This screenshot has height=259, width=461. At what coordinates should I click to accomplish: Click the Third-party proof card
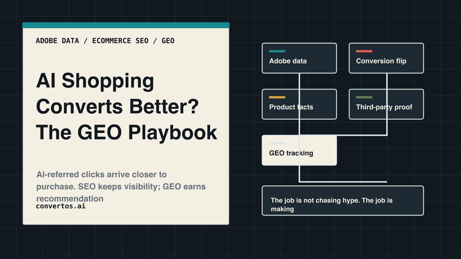point(386,104)
